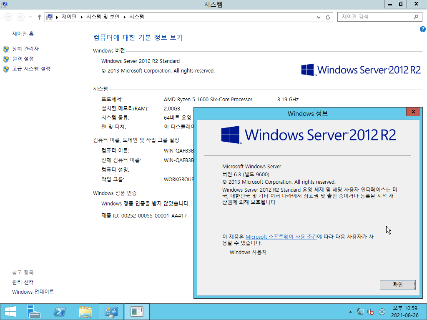The width and height of the screenshot is (427, 320).
Task: Click the System window title bar icon
Action: (4, 4)
